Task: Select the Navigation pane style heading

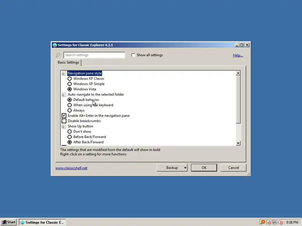Action: (85, 73)
